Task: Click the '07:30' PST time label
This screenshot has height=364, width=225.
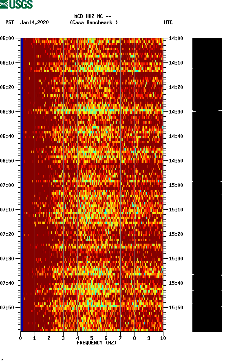Action: pyautogui.click(x=7, y=259)
